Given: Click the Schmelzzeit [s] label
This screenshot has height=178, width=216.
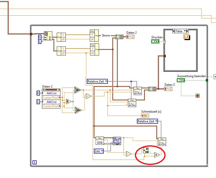Looking at the screenshot, I should coord(151,111).
